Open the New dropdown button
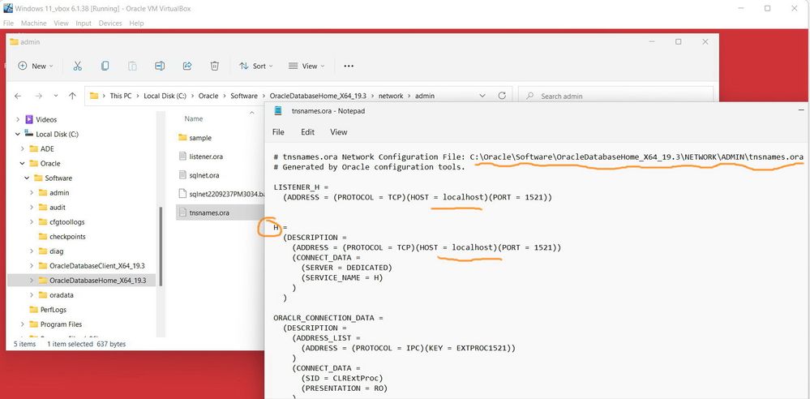 pos(36,66)
